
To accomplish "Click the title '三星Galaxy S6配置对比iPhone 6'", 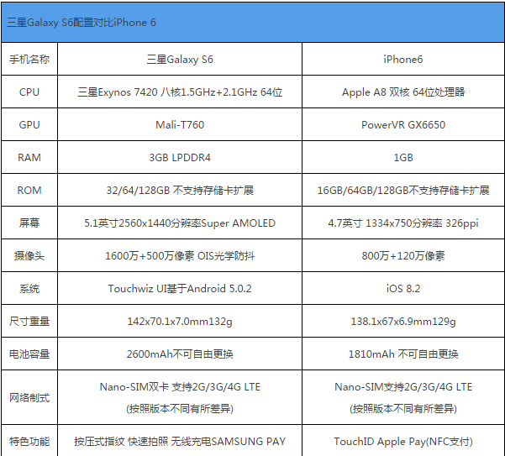I will pos(82,23).
